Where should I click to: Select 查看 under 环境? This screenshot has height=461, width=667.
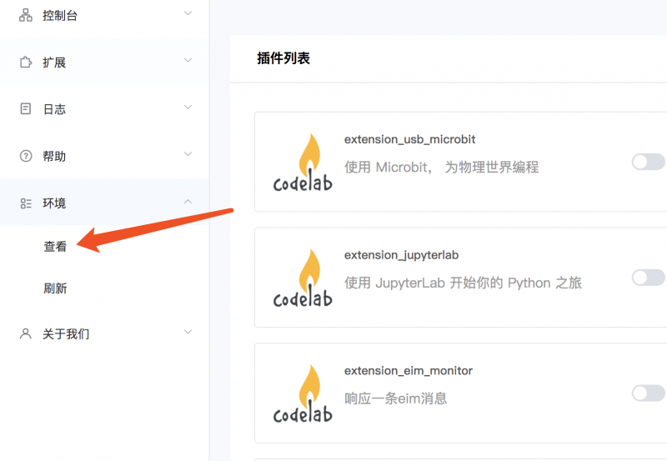tap(55, 246)
